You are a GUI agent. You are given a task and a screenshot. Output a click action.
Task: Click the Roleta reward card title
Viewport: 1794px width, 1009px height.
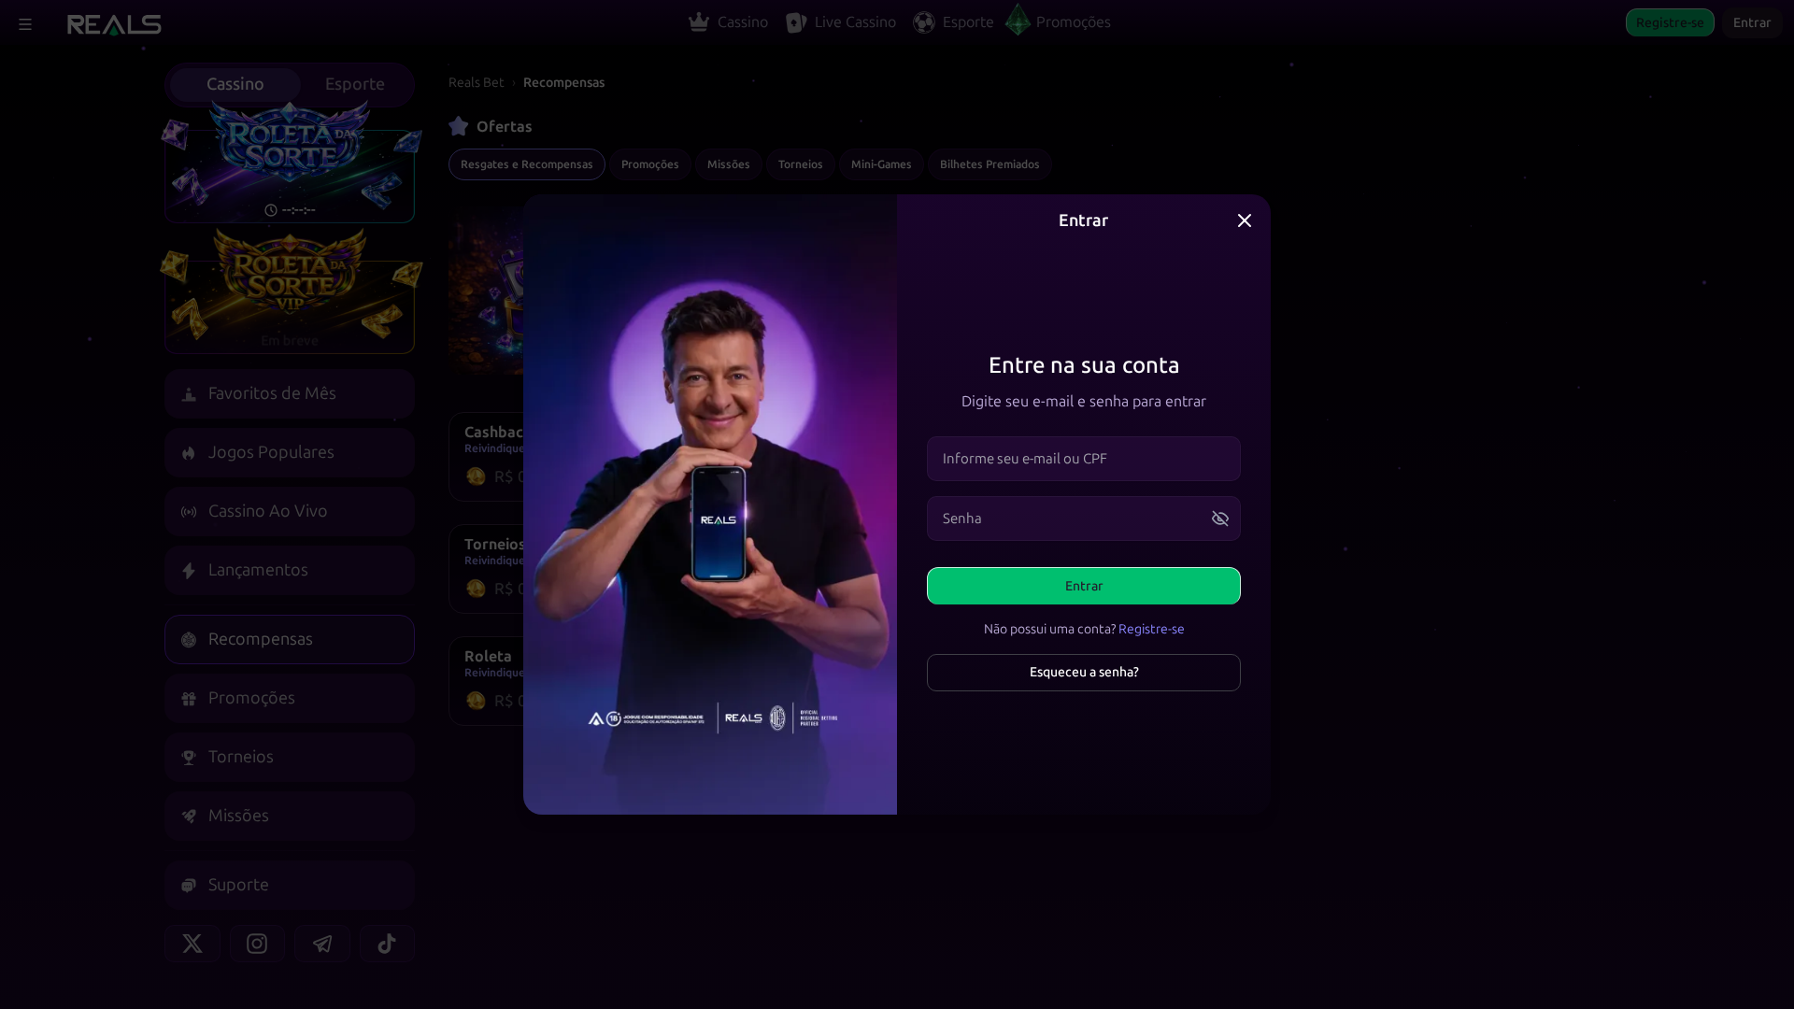pos(488,656)
